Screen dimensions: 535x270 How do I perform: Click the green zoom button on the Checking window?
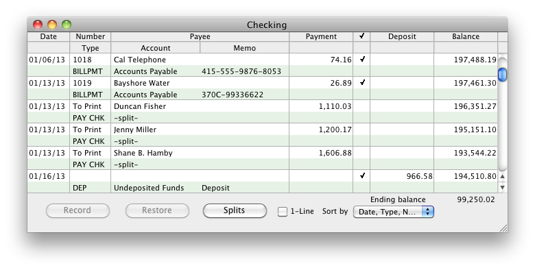pos(67,25)
